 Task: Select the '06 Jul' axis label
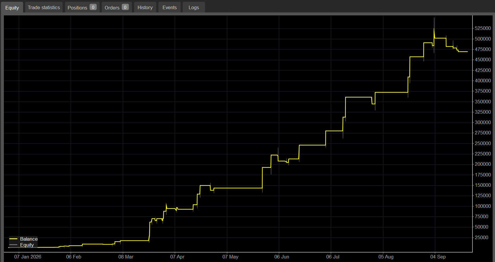[333, 257]
